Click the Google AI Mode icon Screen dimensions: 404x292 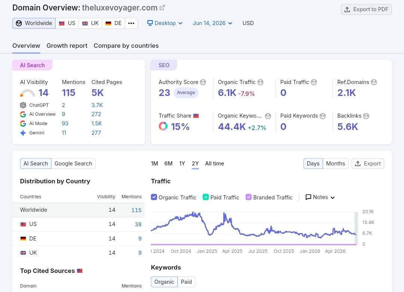(23, 124)
